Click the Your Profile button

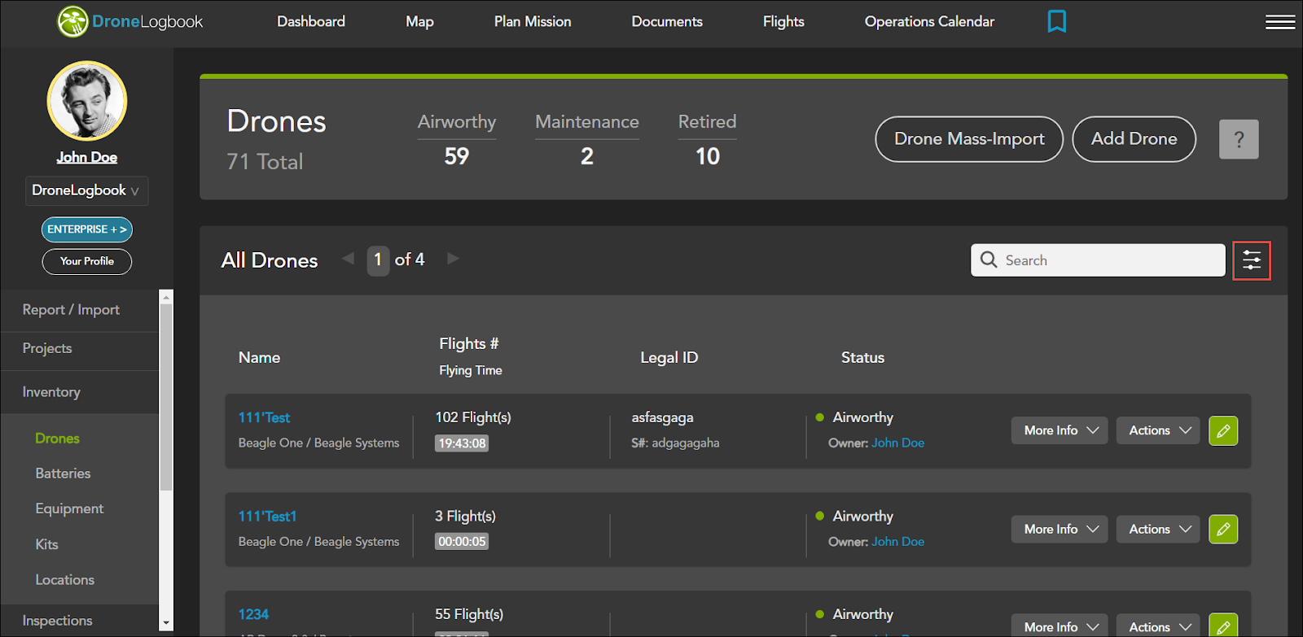(x=87, y=261)
